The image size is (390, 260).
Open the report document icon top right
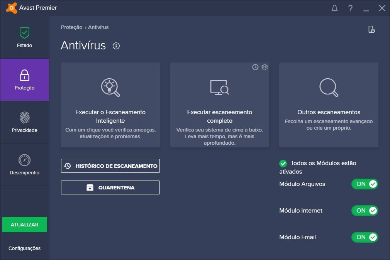click(x=371, y=29)
